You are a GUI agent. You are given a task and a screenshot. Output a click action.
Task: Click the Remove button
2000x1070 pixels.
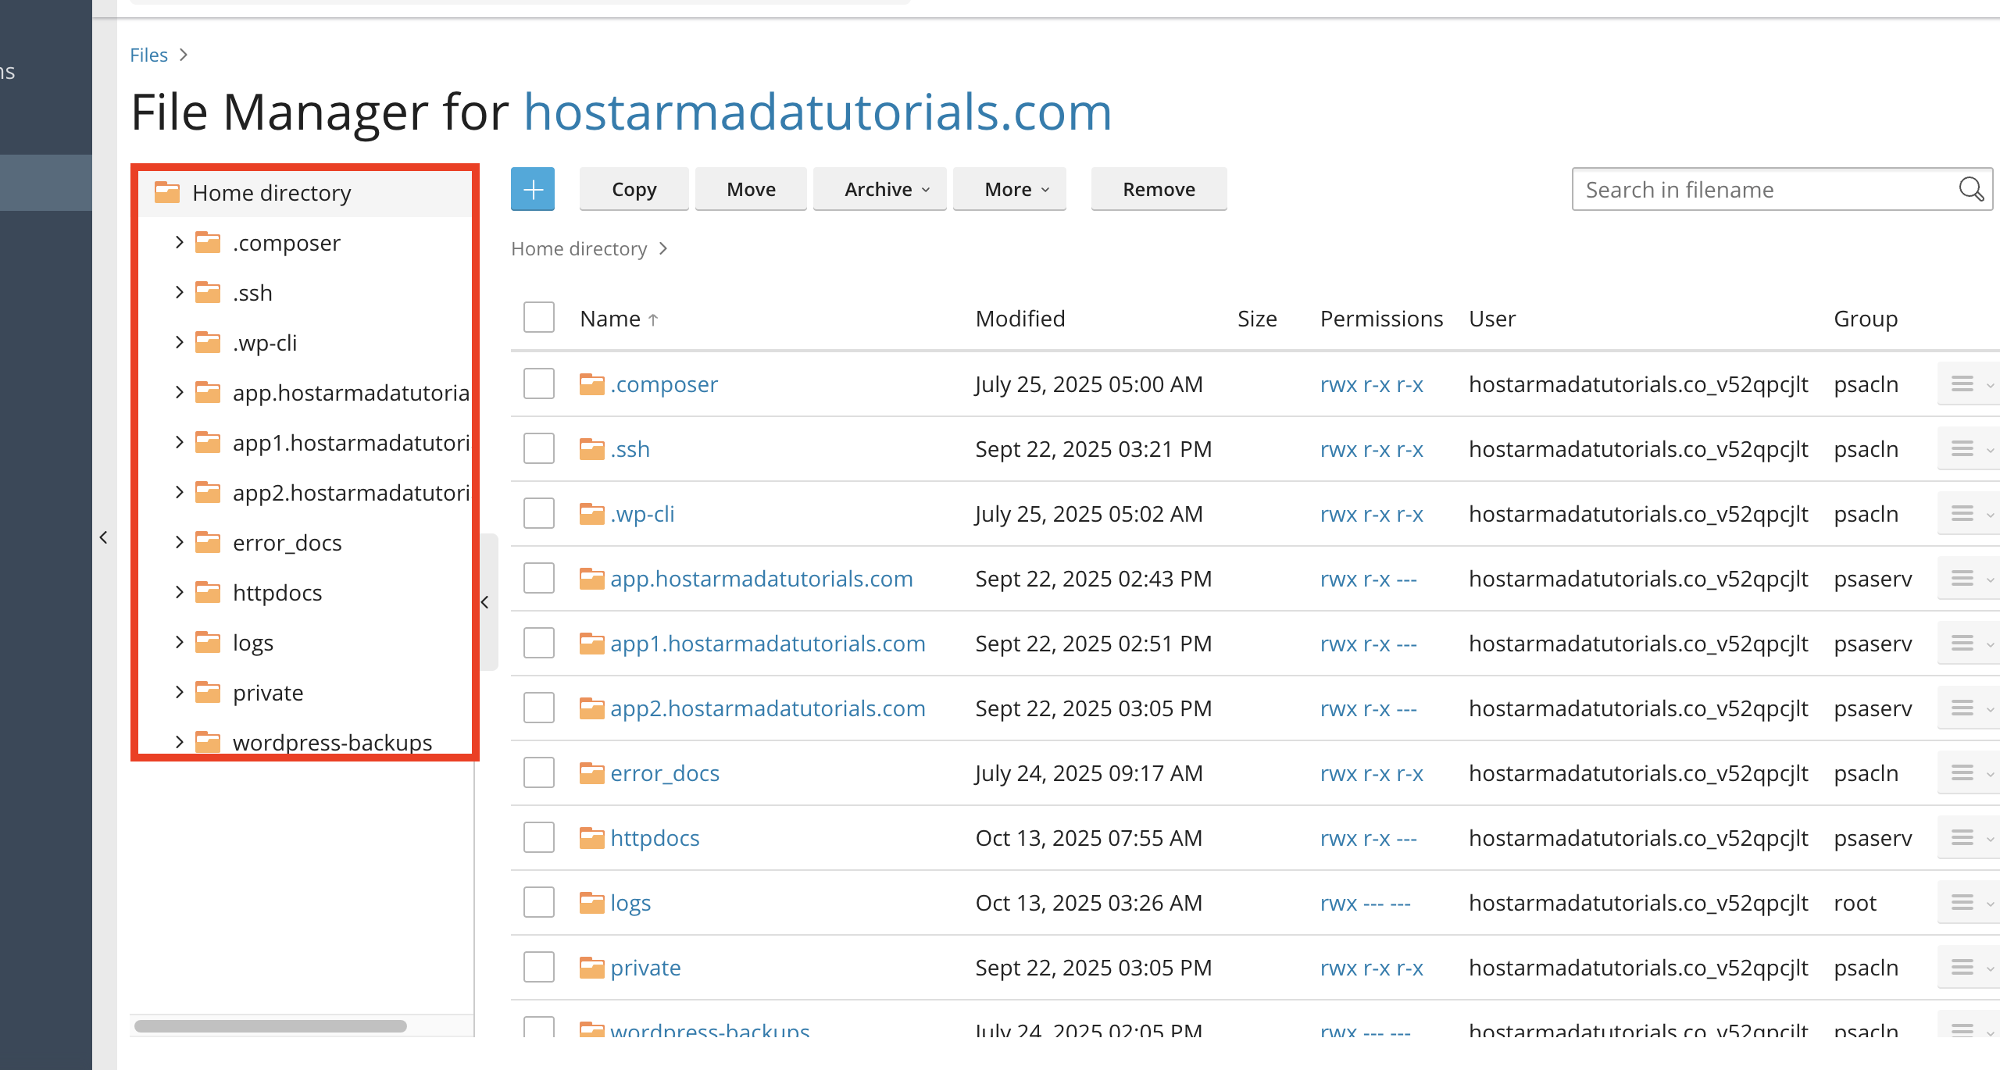click(x=1159, y=189)
